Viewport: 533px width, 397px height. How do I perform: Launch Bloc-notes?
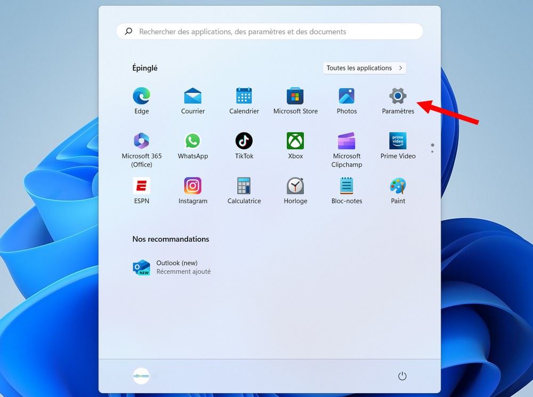[x=347, y=191]
